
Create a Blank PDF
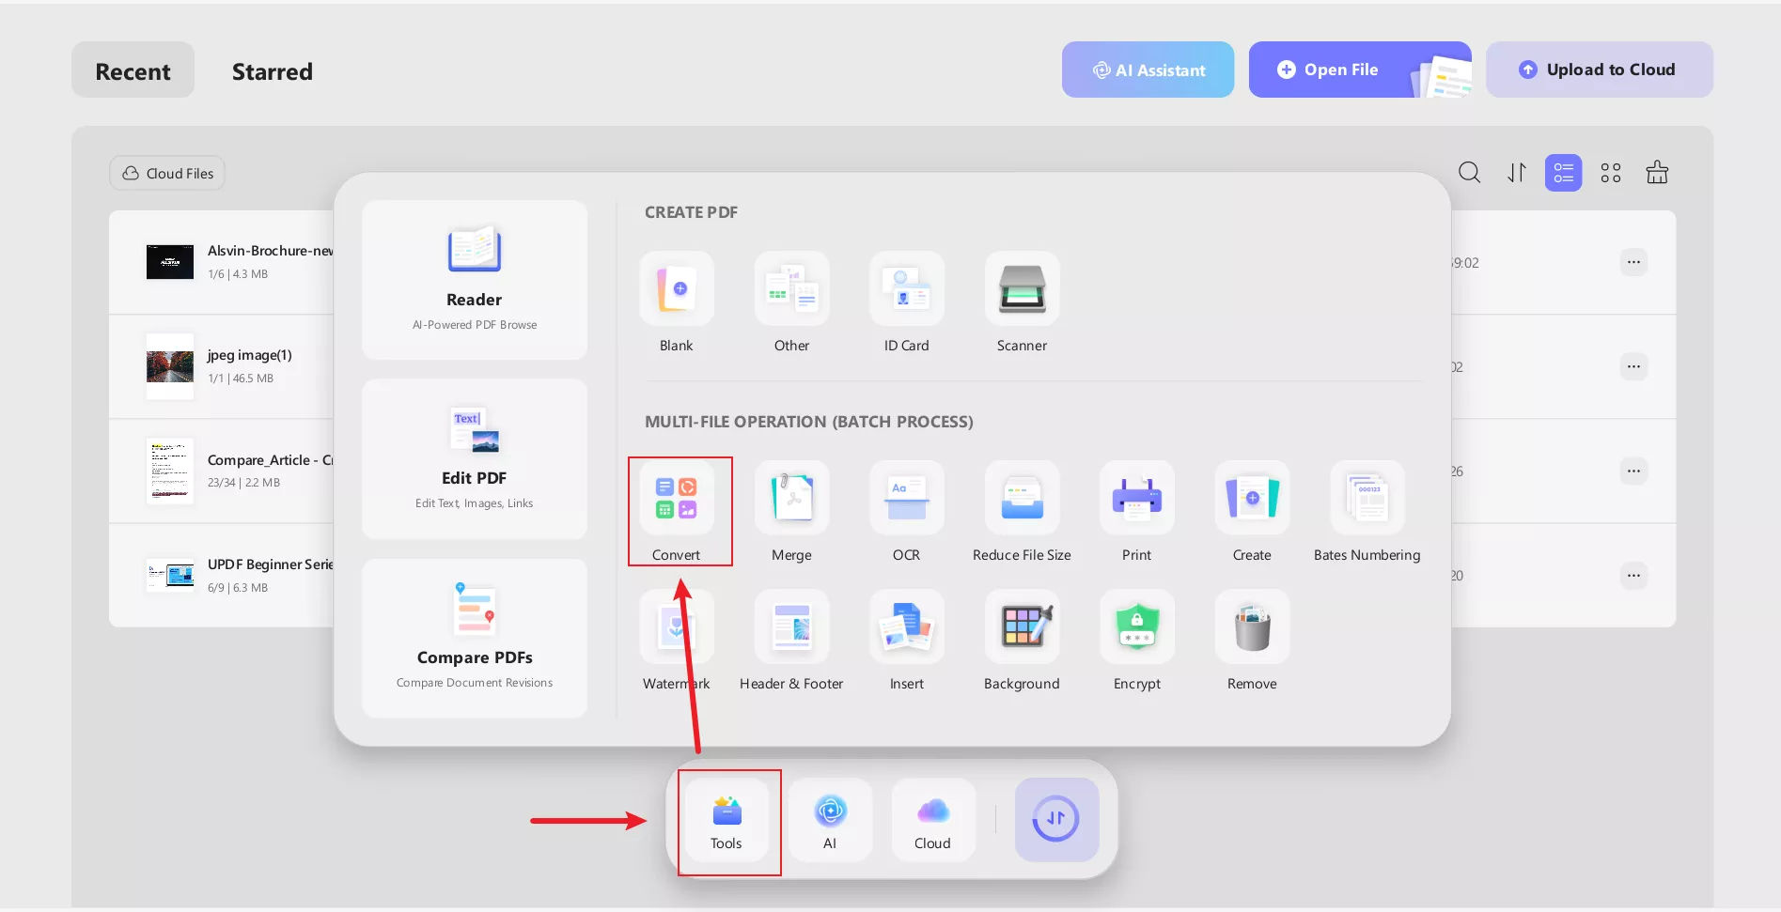(x=676, y=289)
